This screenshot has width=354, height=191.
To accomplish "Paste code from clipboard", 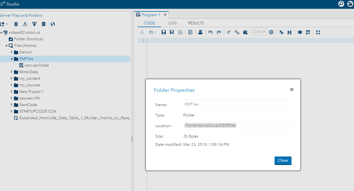I will pos(245,32).
